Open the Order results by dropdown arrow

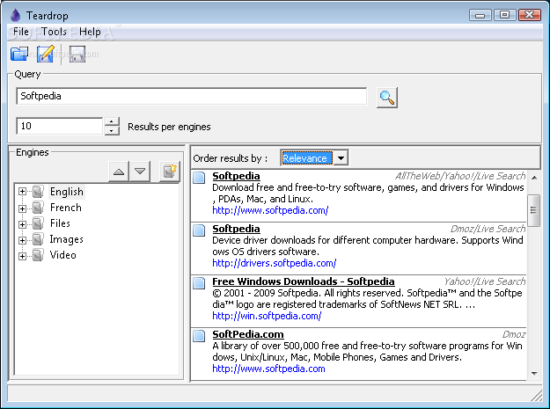pos(341,158)
